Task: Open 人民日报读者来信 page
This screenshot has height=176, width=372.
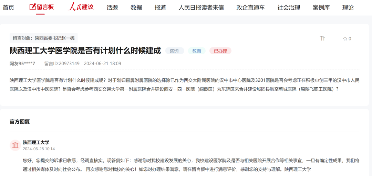Action: pyautogui.click(x=201, y=8)
